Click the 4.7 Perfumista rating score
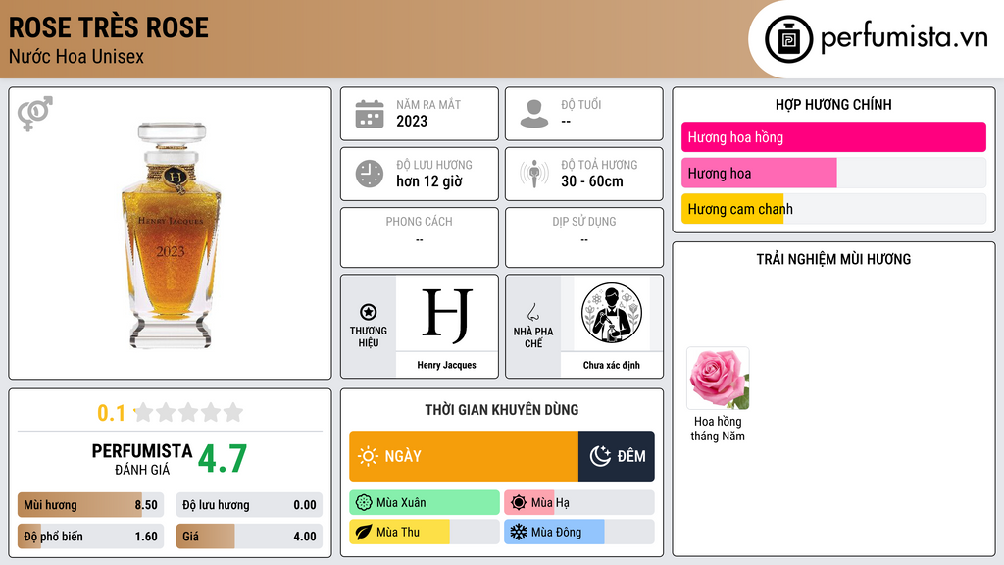The image size is (1004, 565). [x=223, y=458]
